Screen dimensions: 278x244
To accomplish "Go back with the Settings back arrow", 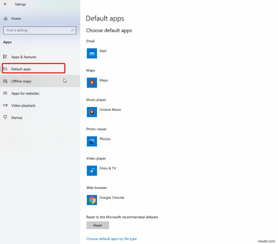I will coord(5,4).
